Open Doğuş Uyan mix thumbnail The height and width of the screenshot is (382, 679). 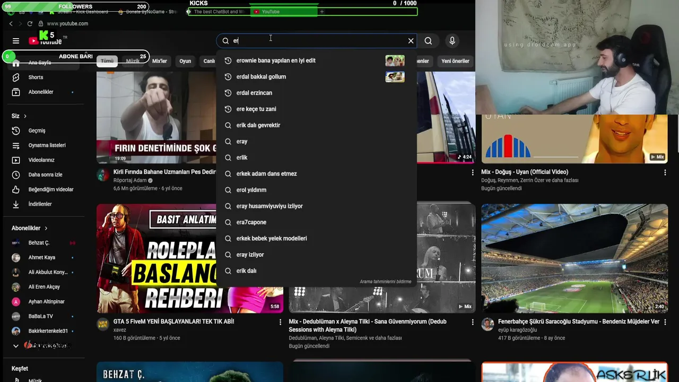click(x=574, y=139)
